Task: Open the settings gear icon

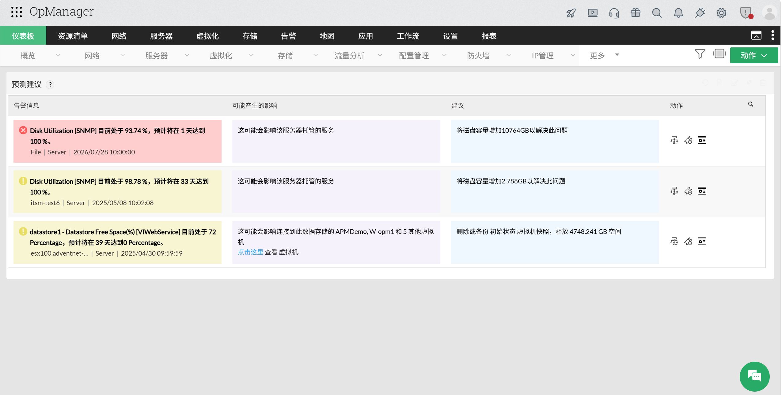Action: click(x=721, y=13)
